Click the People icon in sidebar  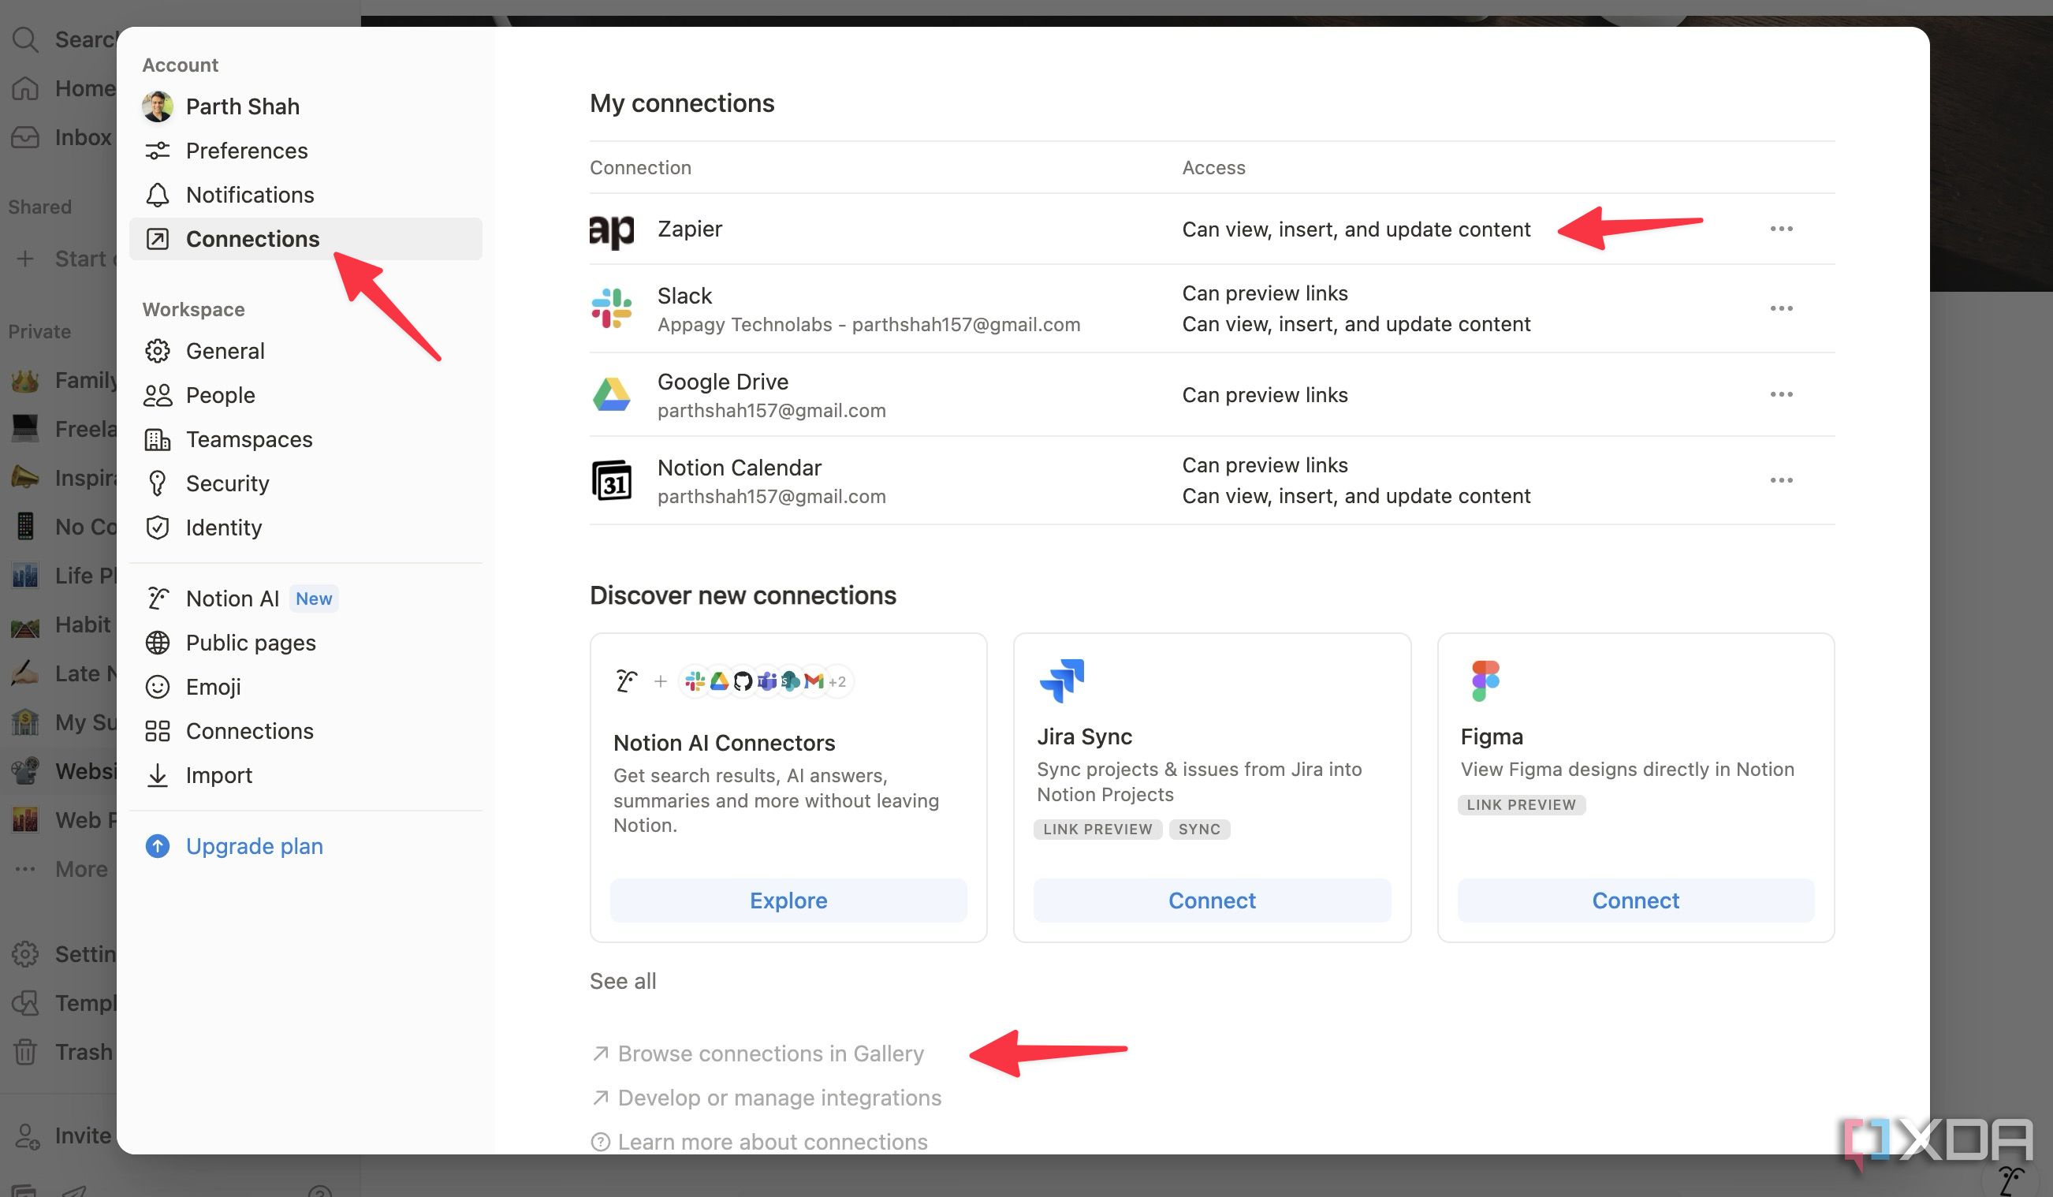(x=157, y=395)
